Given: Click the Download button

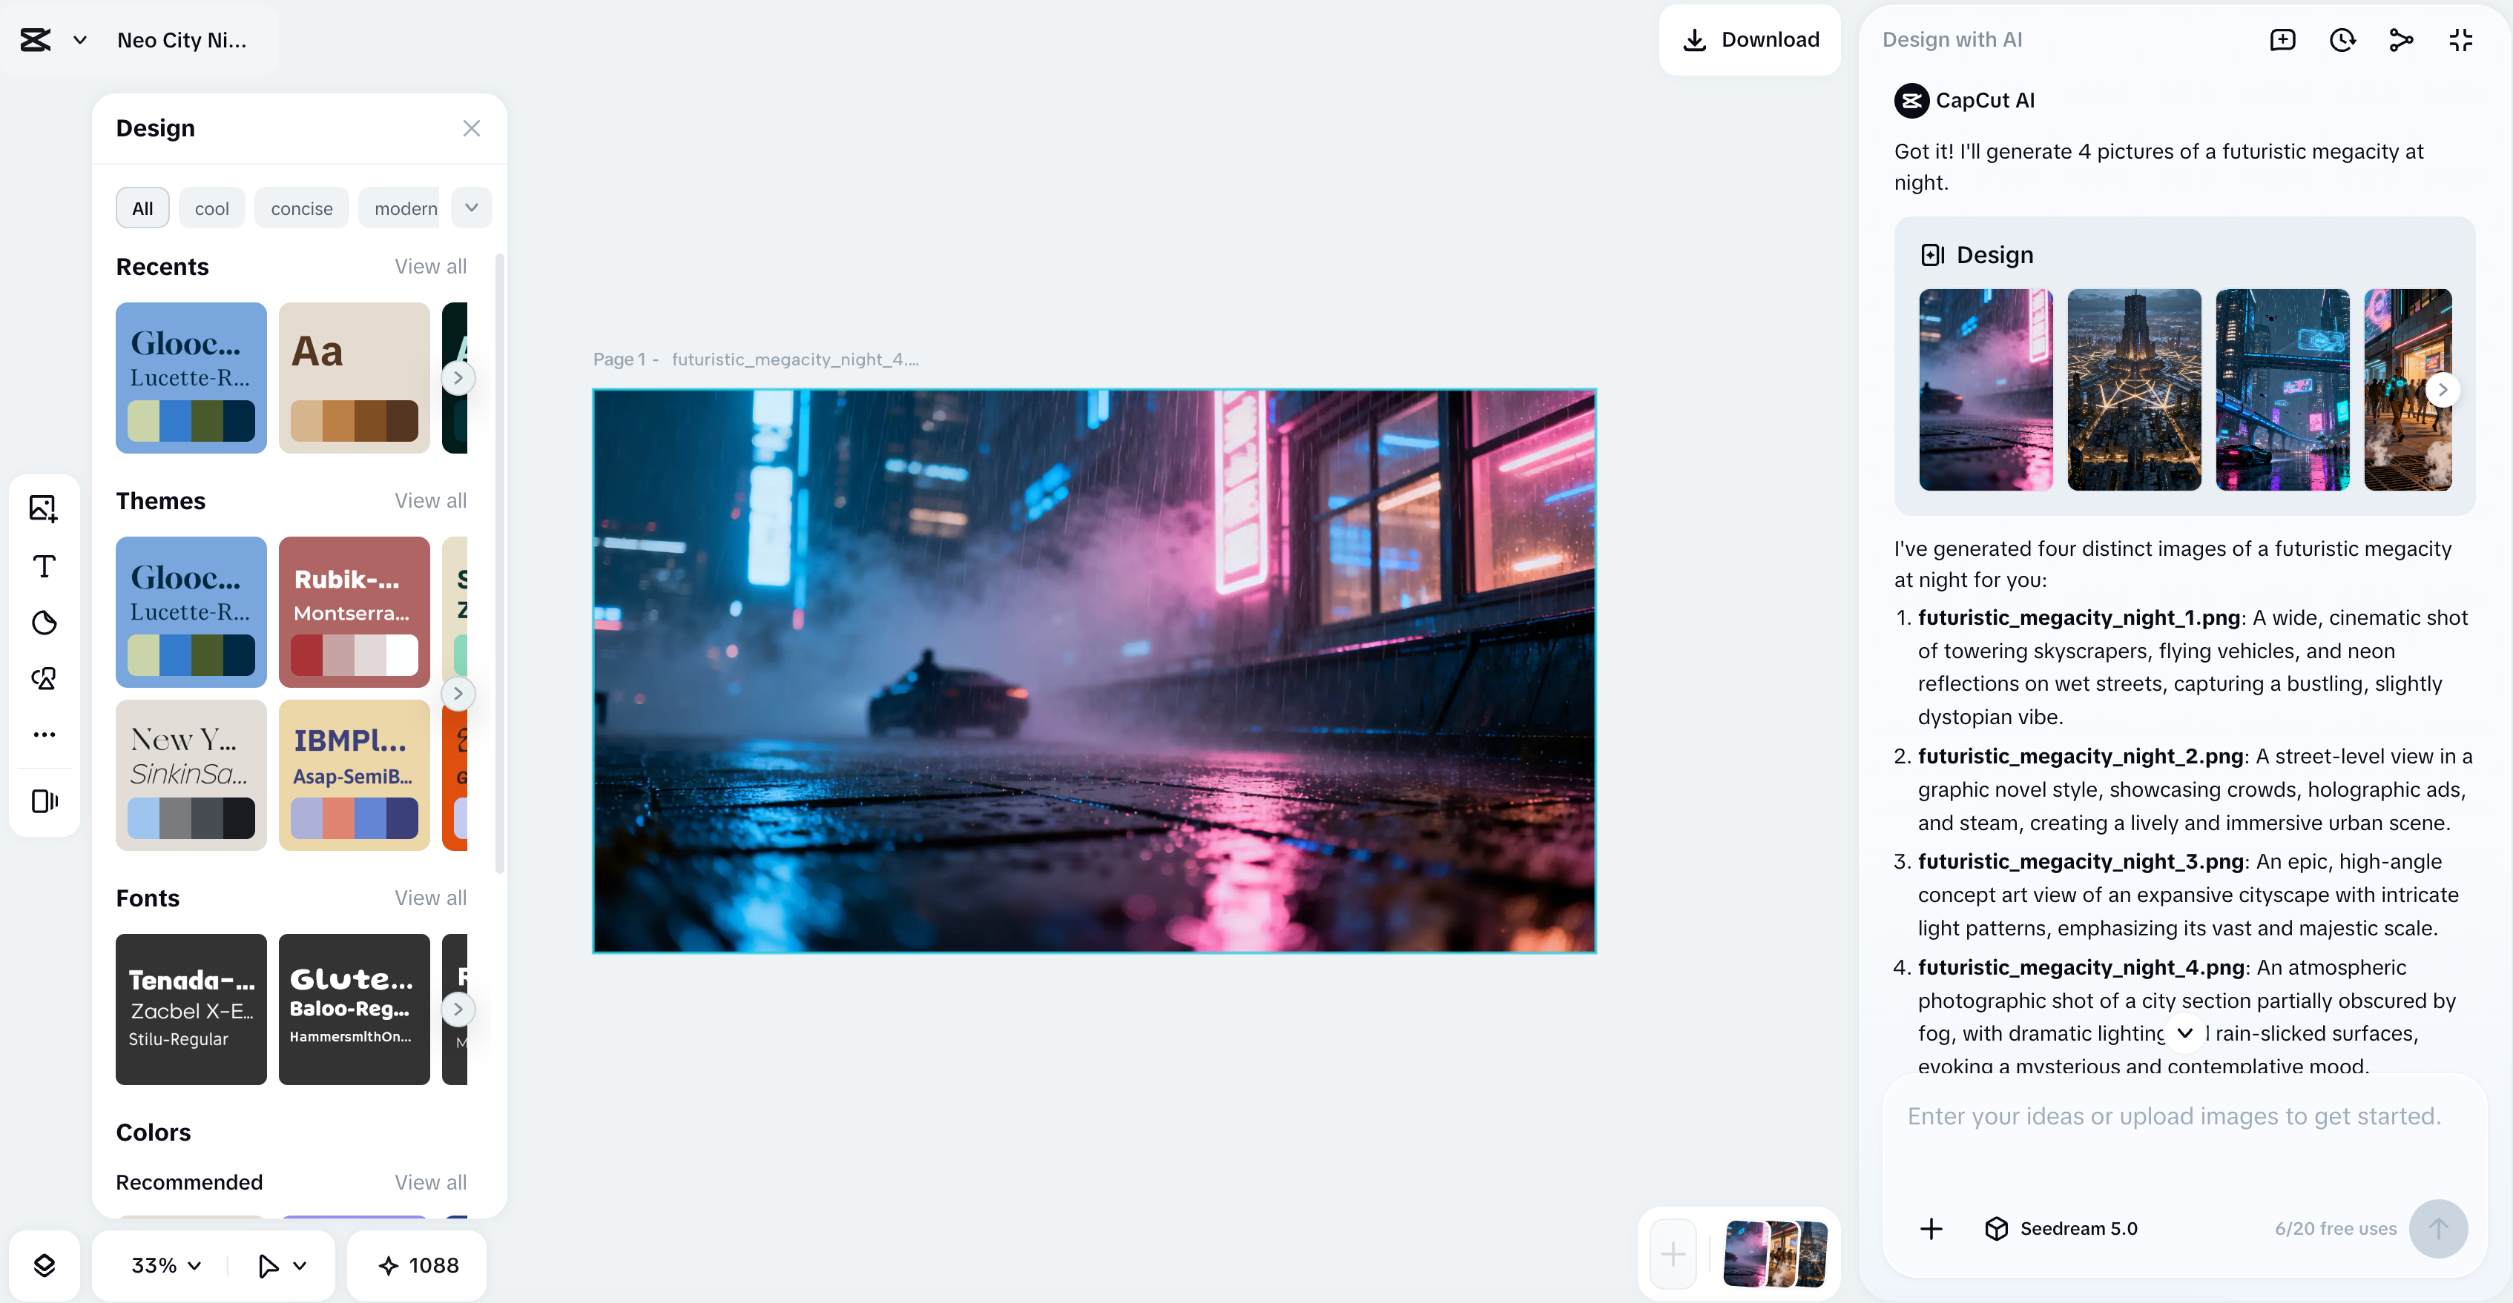Looking at the screenshot, I should pyautogui.click(x=1750, y=40).
